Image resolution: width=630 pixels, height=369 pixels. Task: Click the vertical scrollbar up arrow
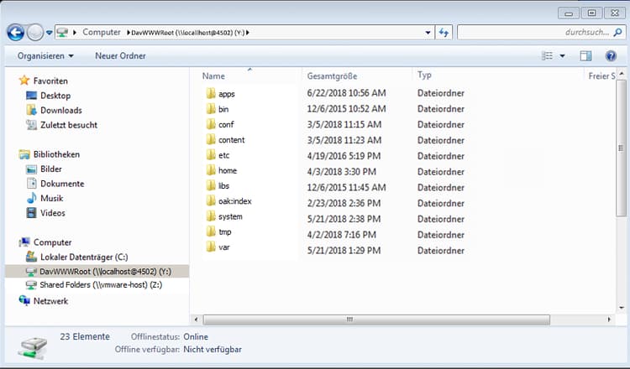click(x=622, y=74)
